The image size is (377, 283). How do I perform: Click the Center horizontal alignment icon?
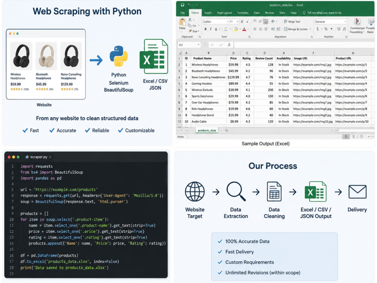point(261,29)
